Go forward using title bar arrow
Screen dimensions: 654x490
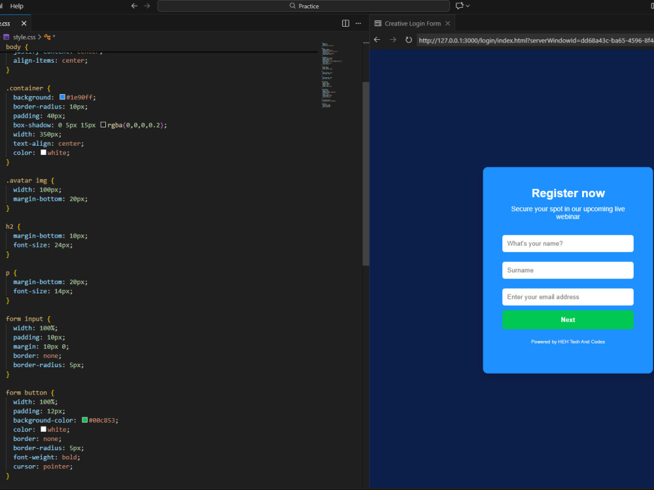pyautogui.click(x=146, y=6)
